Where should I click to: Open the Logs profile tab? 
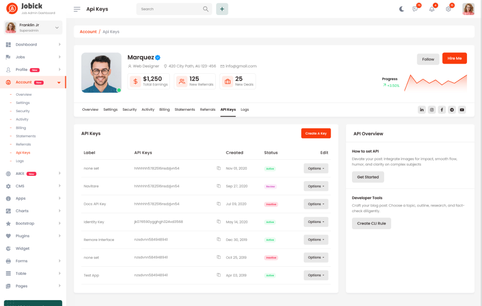[244, 110]
